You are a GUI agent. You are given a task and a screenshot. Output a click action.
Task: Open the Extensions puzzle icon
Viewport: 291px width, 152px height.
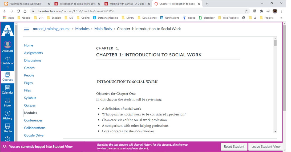tap(261, 11)
